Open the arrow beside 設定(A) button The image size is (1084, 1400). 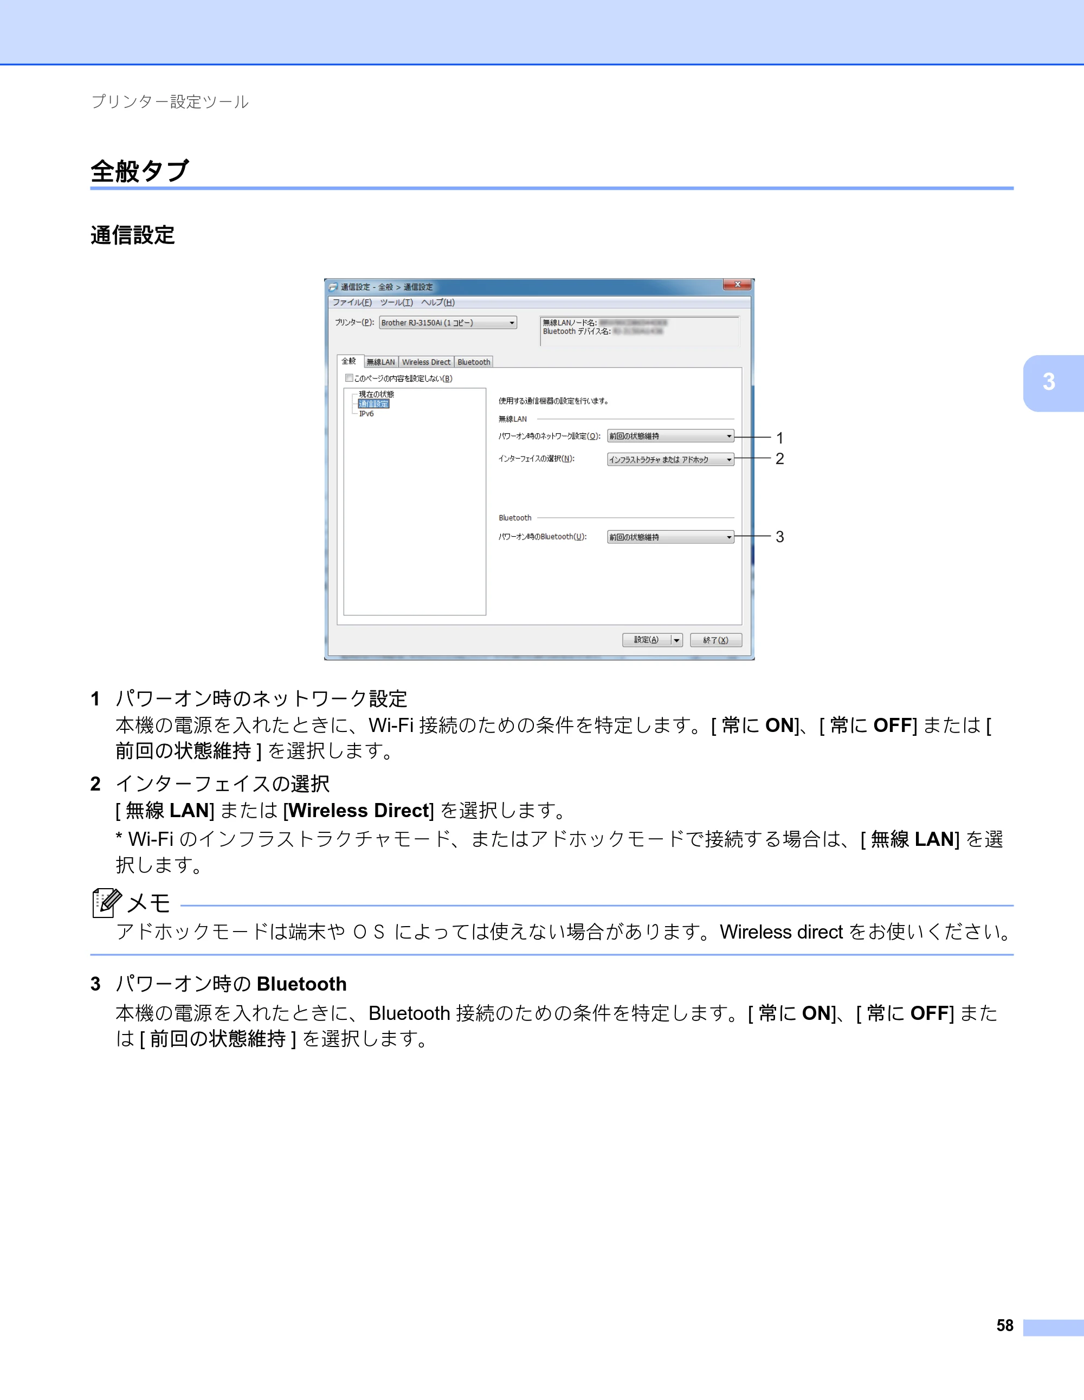tap(676, 640)
